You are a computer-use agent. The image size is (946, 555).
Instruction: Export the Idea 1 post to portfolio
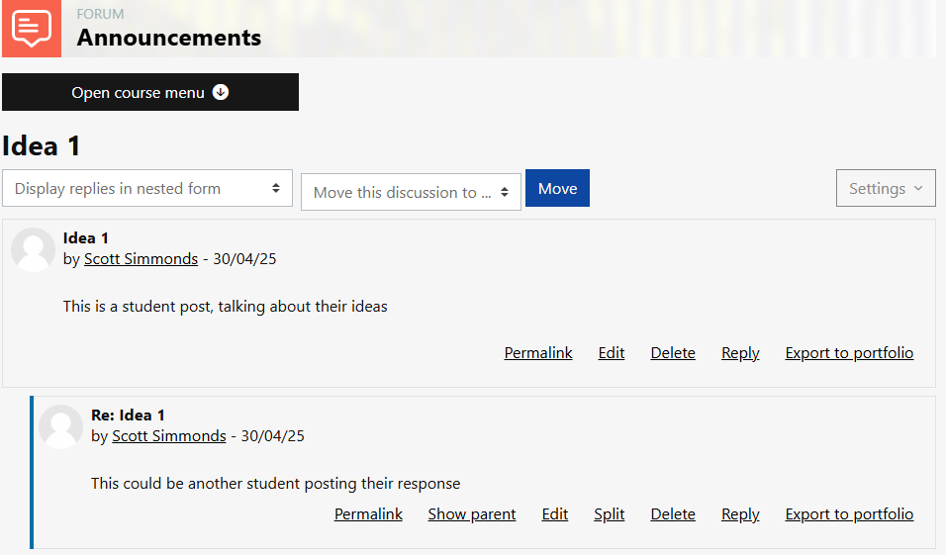(849, 353)
